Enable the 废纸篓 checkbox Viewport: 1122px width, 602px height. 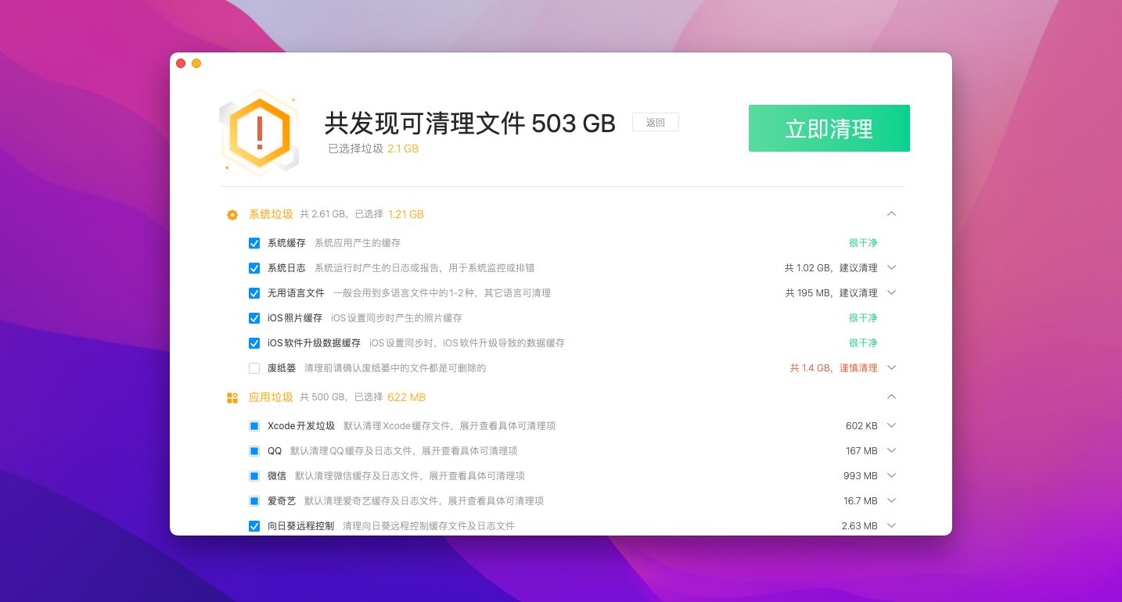(254, 368)
